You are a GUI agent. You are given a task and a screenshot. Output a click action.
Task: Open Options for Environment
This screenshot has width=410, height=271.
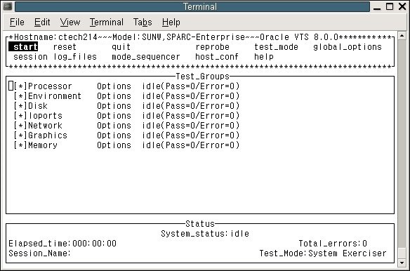pos(114,96)
